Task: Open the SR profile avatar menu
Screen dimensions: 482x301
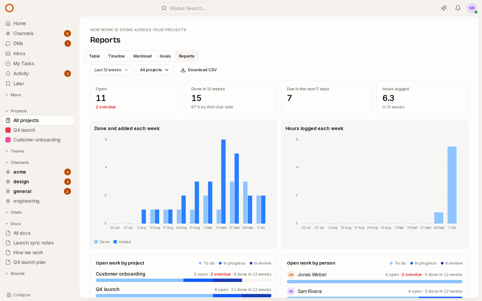Action: 472,8
